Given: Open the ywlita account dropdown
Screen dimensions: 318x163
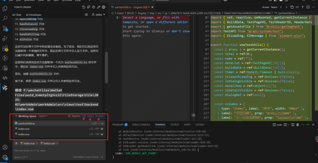Looking at the screenshot, I should click(x=99, y=15).
